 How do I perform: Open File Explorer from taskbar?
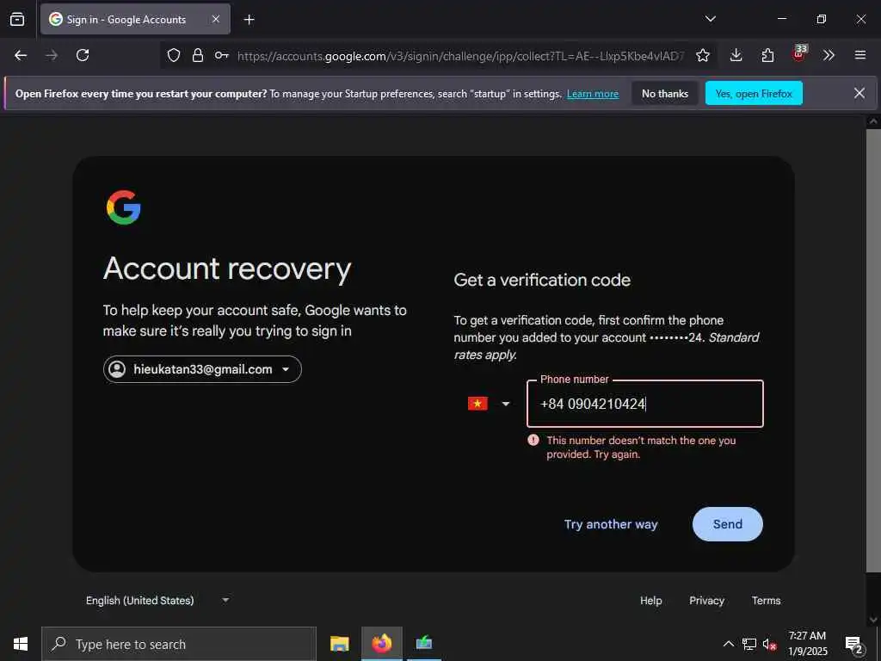tap(339, 644)
